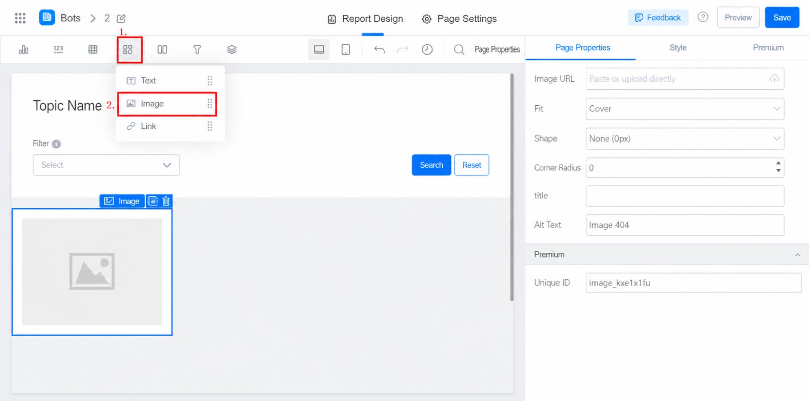809x401 pixels.
Task: Delete the selected Image component
Action: pos(166,201)
